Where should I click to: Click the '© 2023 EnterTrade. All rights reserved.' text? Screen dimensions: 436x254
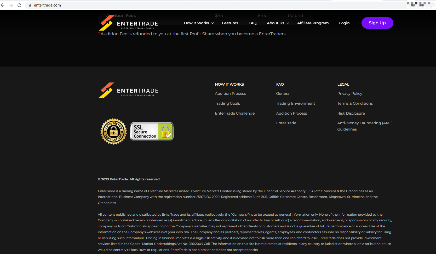[x=129, y=179]
